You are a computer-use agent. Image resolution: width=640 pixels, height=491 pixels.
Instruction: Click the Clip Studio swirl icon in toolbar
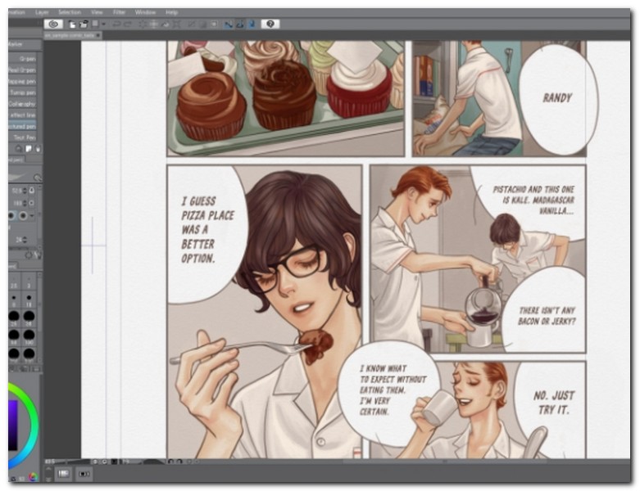pos(54,25)
